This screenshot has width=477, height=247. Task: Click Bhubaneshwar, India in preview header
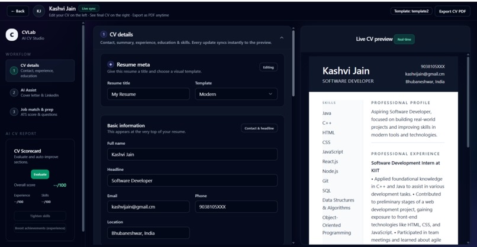425,82
